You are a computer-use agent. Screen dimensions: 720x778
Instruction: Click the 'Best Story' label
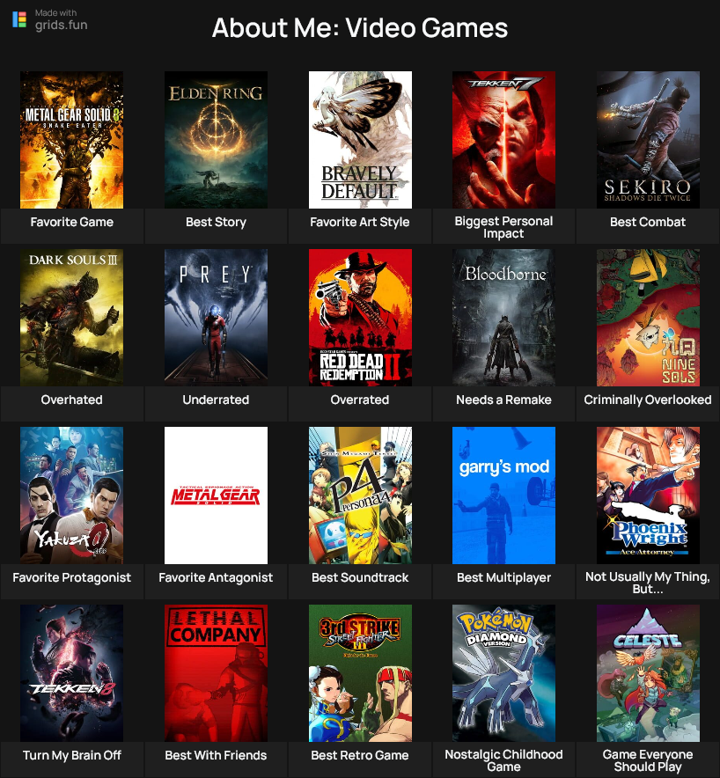click(x=216, y=222)
